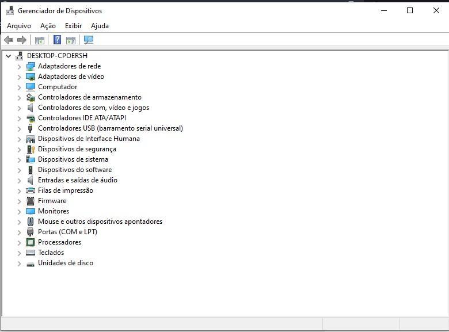
Task: Expand the Teclados chevron
Action: (19, 253)
